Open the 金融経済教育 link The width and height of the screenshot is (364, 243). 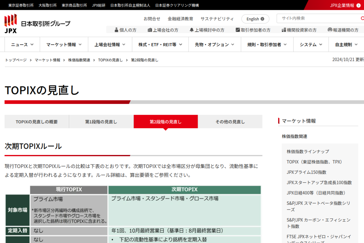[180, 19]
